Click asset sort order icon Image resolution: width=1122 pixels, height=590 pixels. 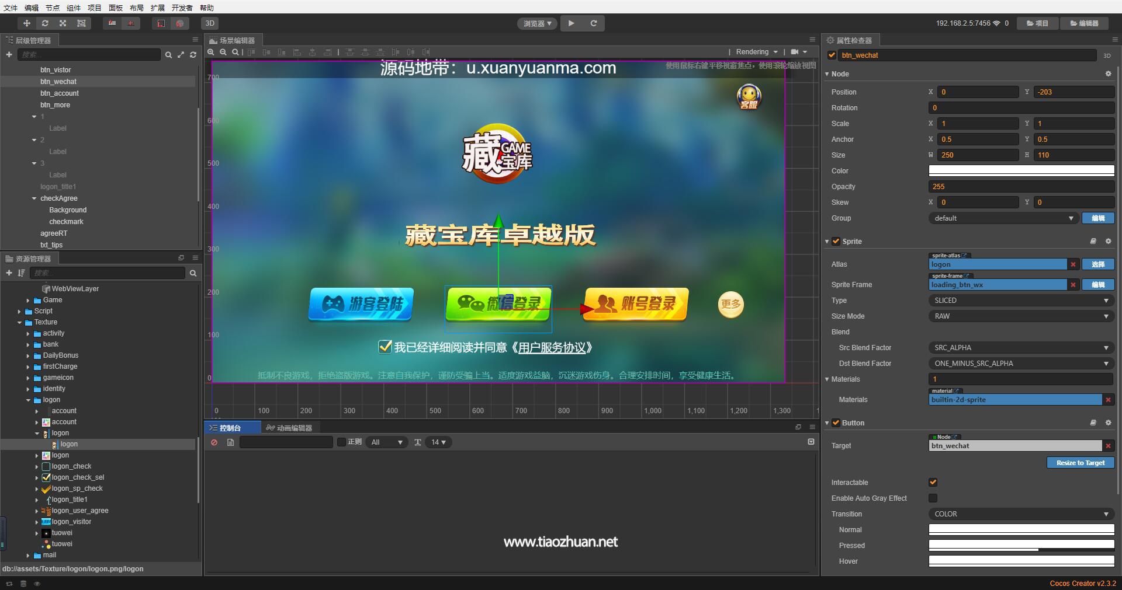[x=21, y=273]
